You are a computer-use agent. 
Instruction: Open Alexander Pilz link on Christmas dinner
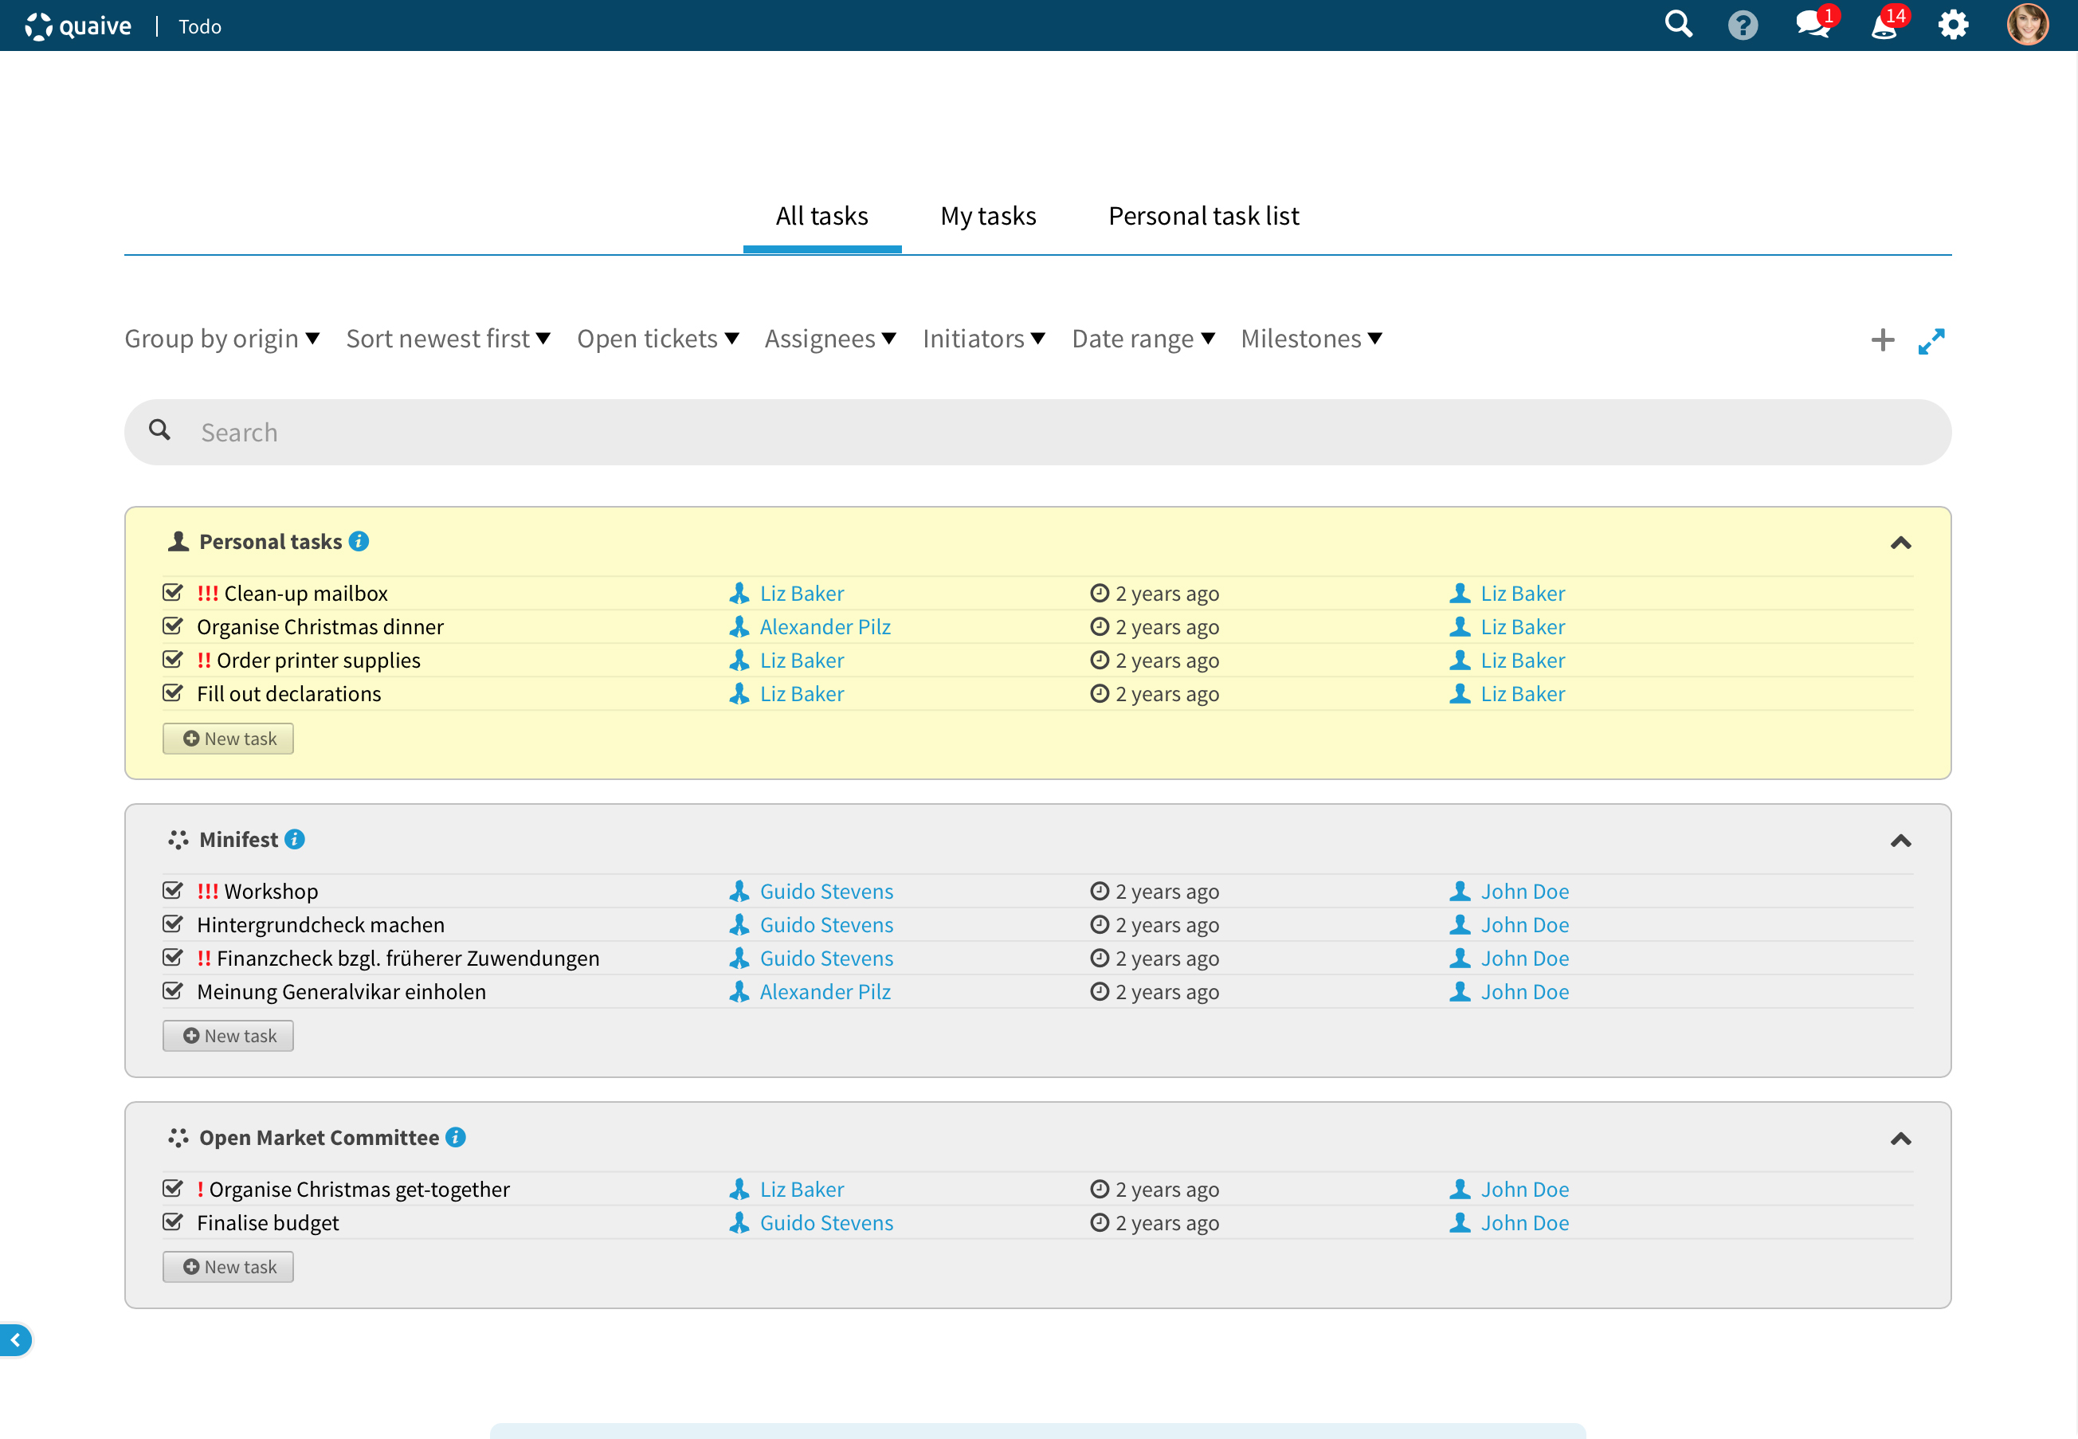(x=824, y=626)
